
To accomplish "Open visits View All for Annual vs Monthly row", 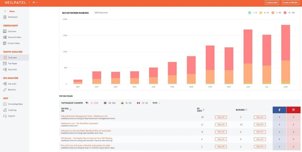I will point(221,147).
